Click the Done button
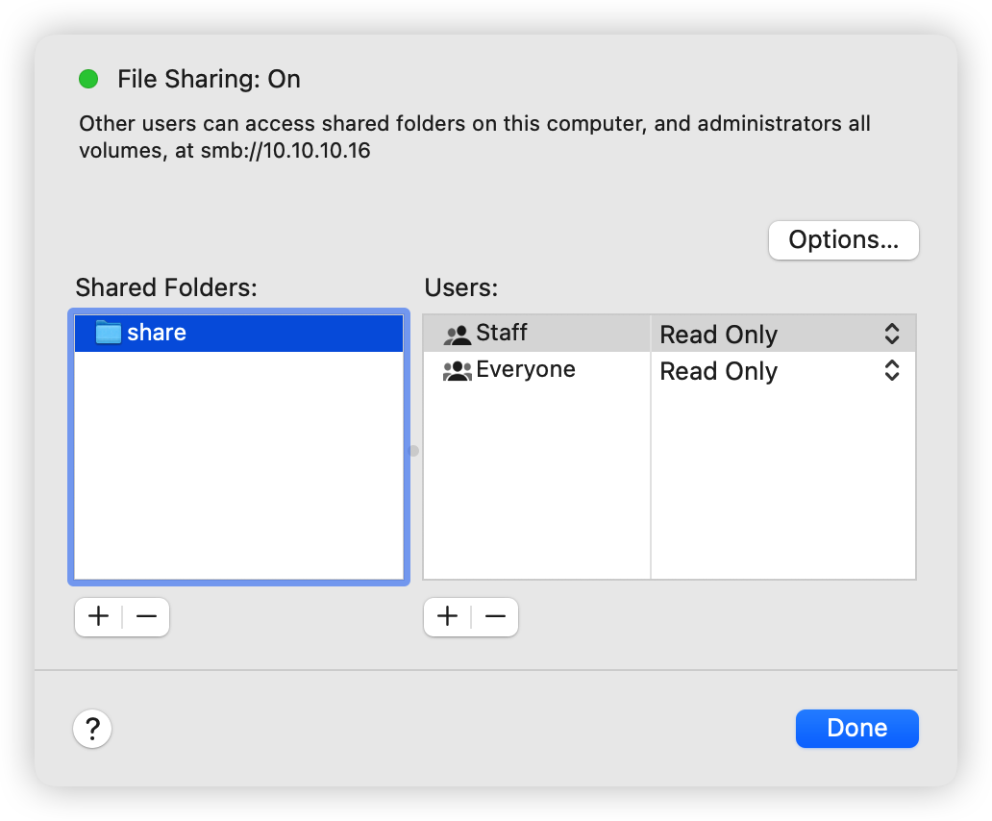 click(856, 728)
